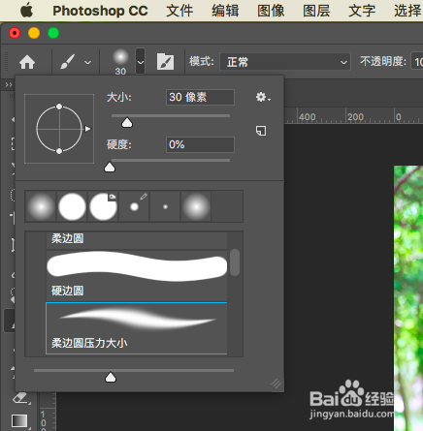Select the tiny dot recent brush

(x=165, y=206)
